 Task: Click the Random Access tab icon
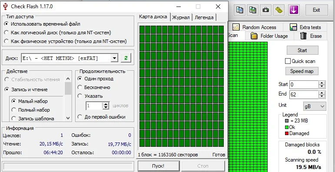(x=236, y=27)
